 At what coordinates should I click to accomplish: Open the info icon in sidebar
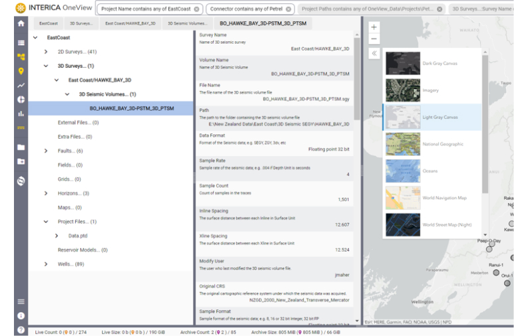pos(21,316)
